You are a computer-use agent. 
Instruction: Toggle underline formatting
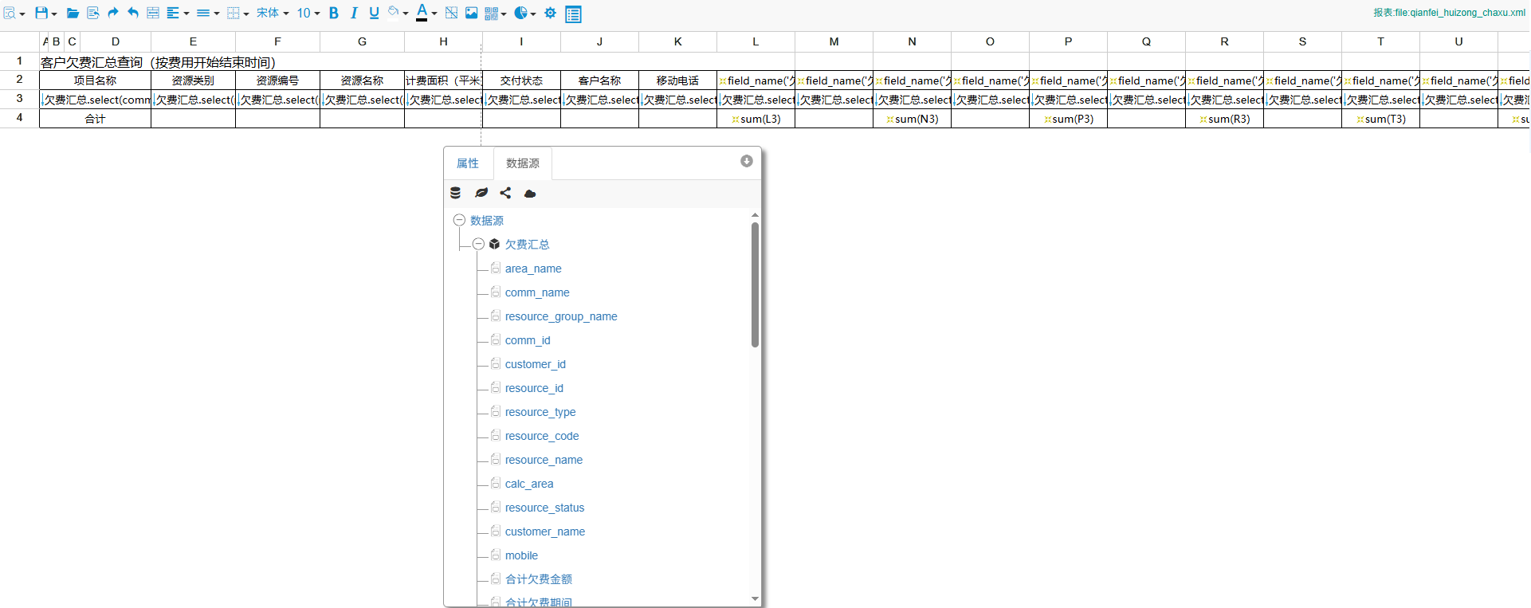coord(374,13)
